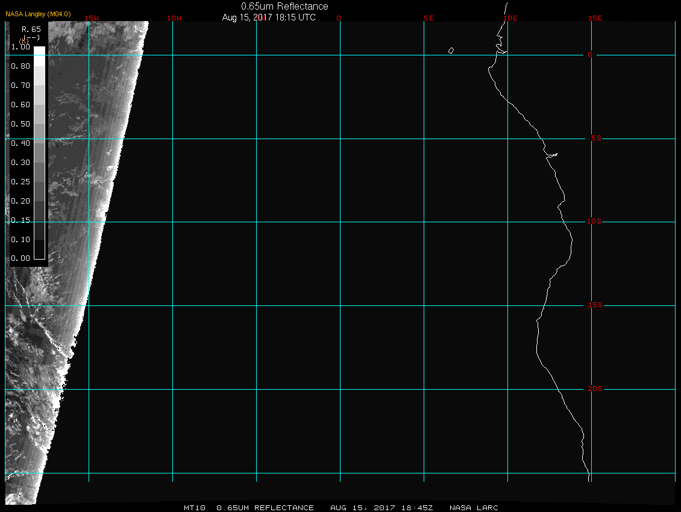Click the Aug 15, 2017 18:15 UTC timestamp

click(269, 17)
